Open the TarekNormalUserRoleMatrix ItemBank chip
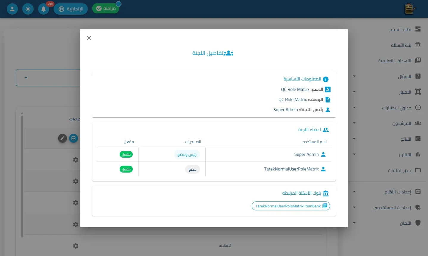 (x=291, y=206)
